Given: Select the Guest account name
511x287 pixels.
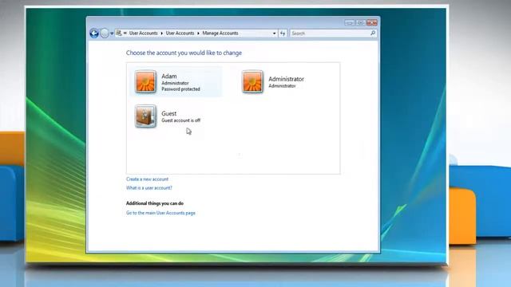Looking at the screenshot, I should 168,113.
